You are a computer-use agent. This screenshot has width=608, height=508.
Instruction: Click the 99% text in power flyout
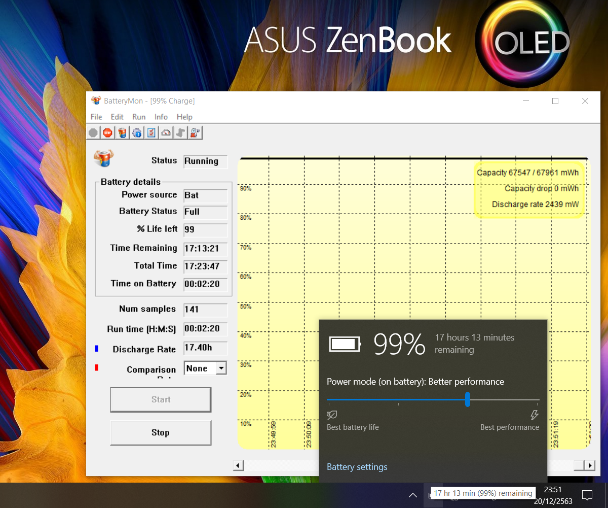(x=399, y=345)
